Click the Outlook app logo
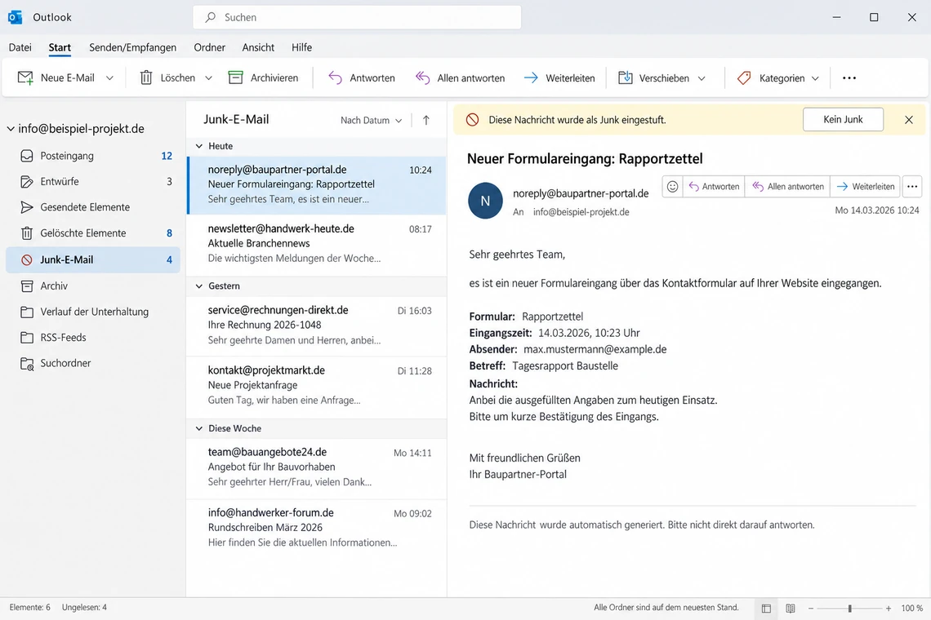Image resolution: width=931 pixels, height=620 pixels. 16,17
